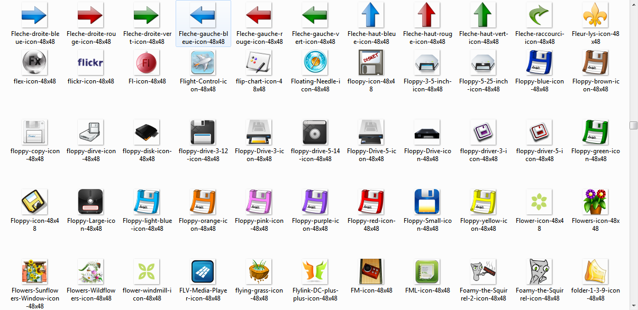This screenshot has width=638, height=310.
Task: Click the Floppy-brown diskette icon
Action: point(596,62)
